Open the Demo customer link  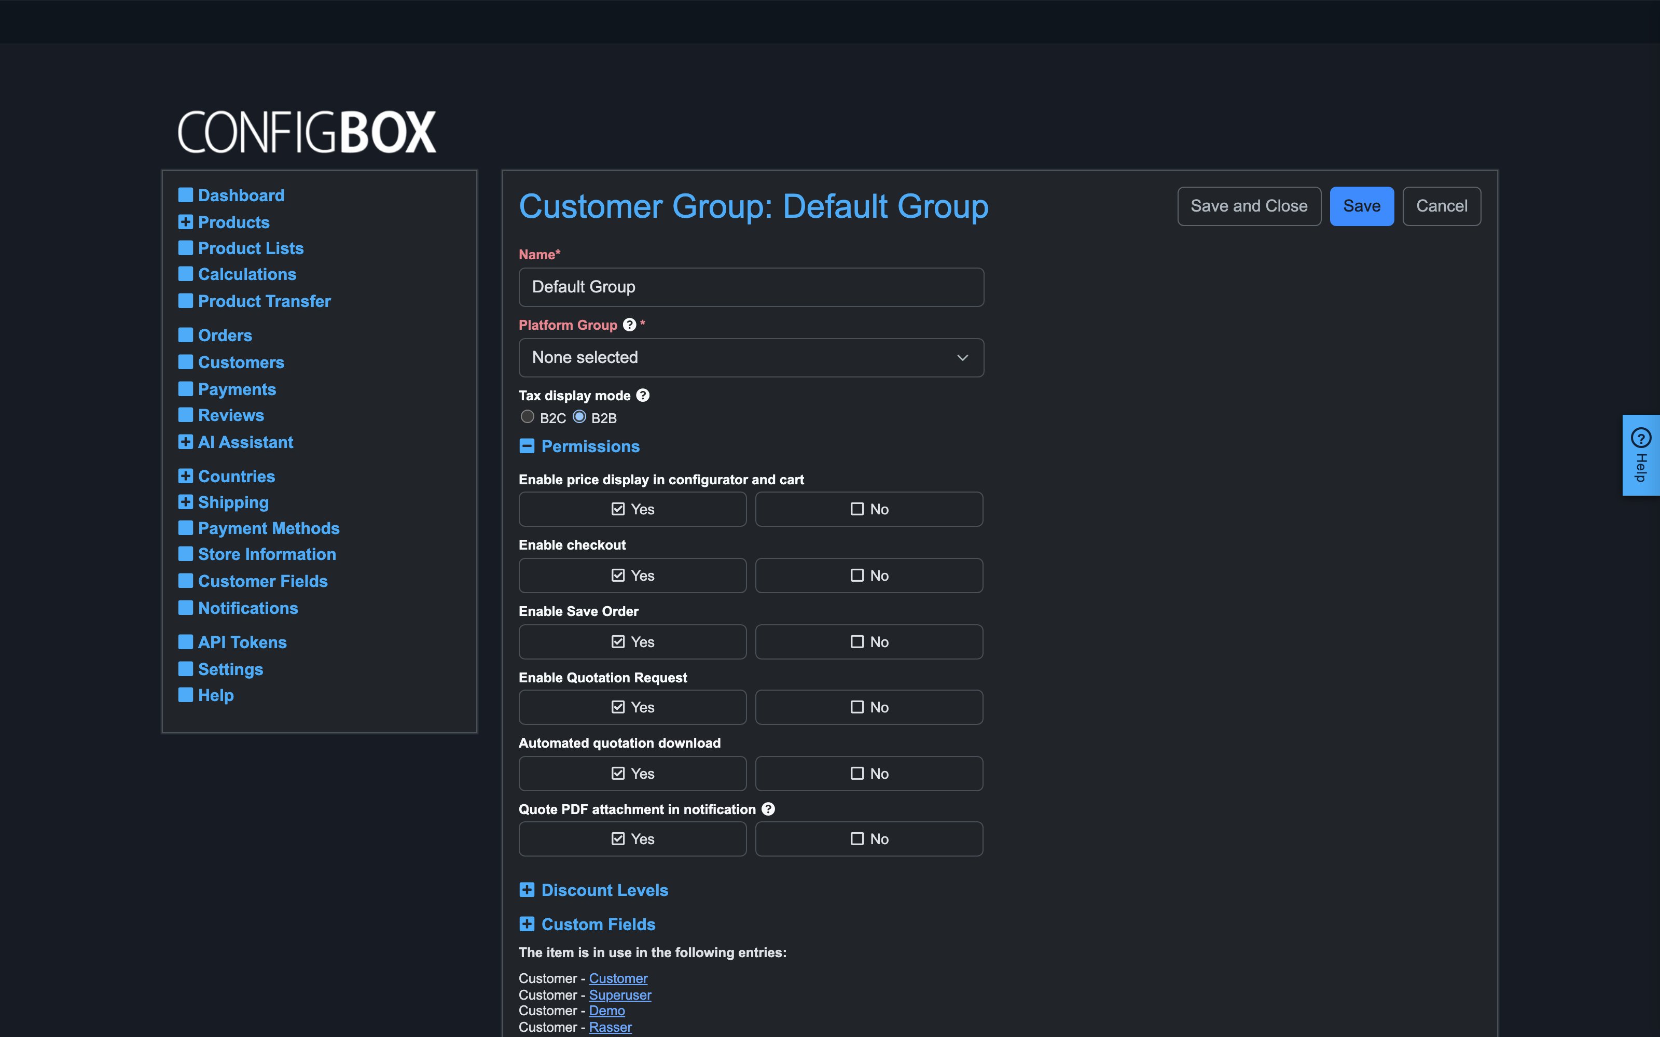tap(606, 1011)
